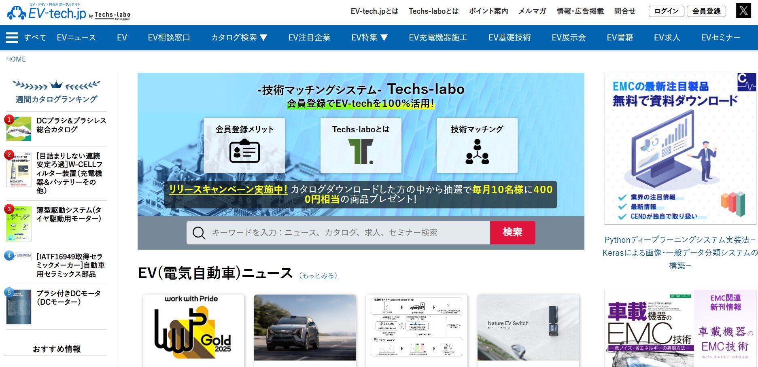This screenshot has width=758, height=367.
Task: Click the Techs-laboとは logo tile
Action: pos(361,151)
